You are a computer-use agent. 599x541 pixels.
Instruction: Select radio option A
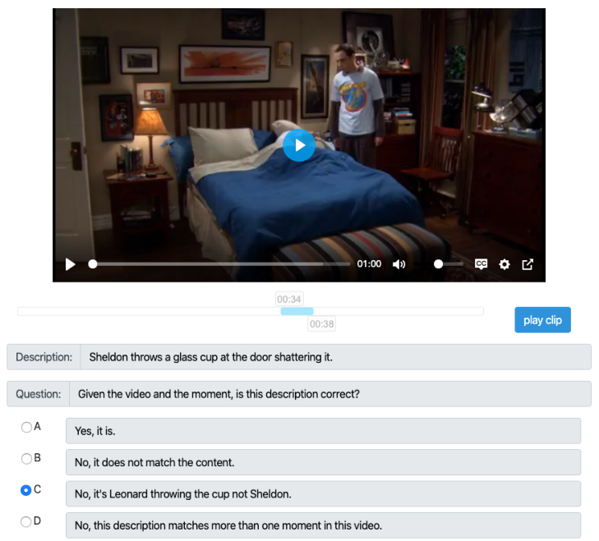click(x=26, y=427)
